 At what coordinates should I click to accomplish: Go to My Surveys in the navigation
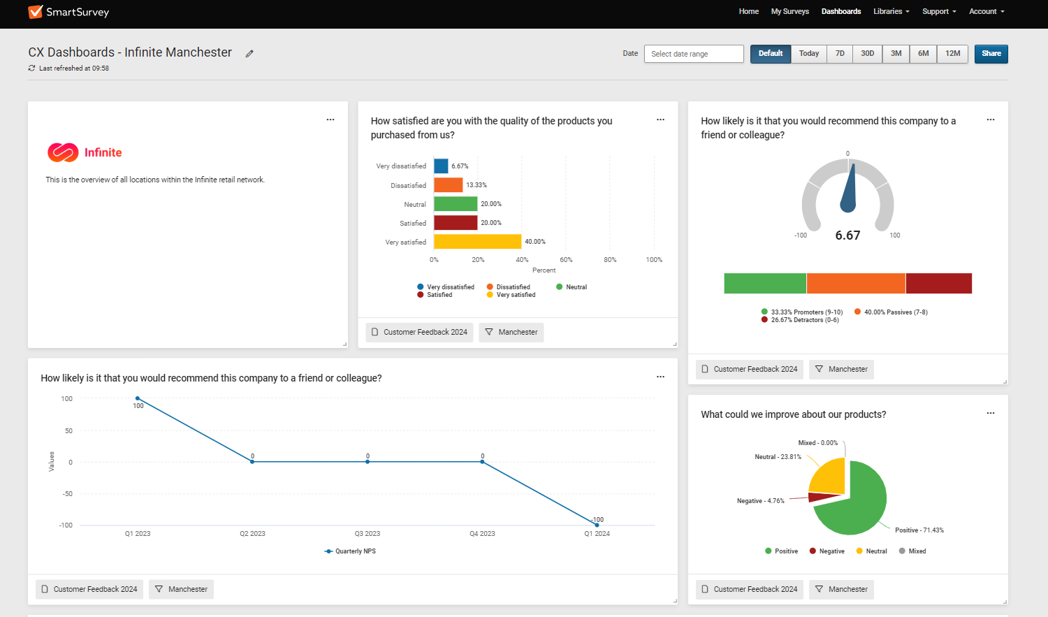point(789,12)
